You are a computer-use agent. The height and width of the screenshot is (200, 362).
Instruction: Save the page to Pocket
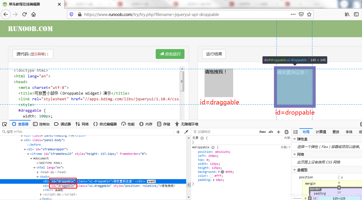[301, 14]
